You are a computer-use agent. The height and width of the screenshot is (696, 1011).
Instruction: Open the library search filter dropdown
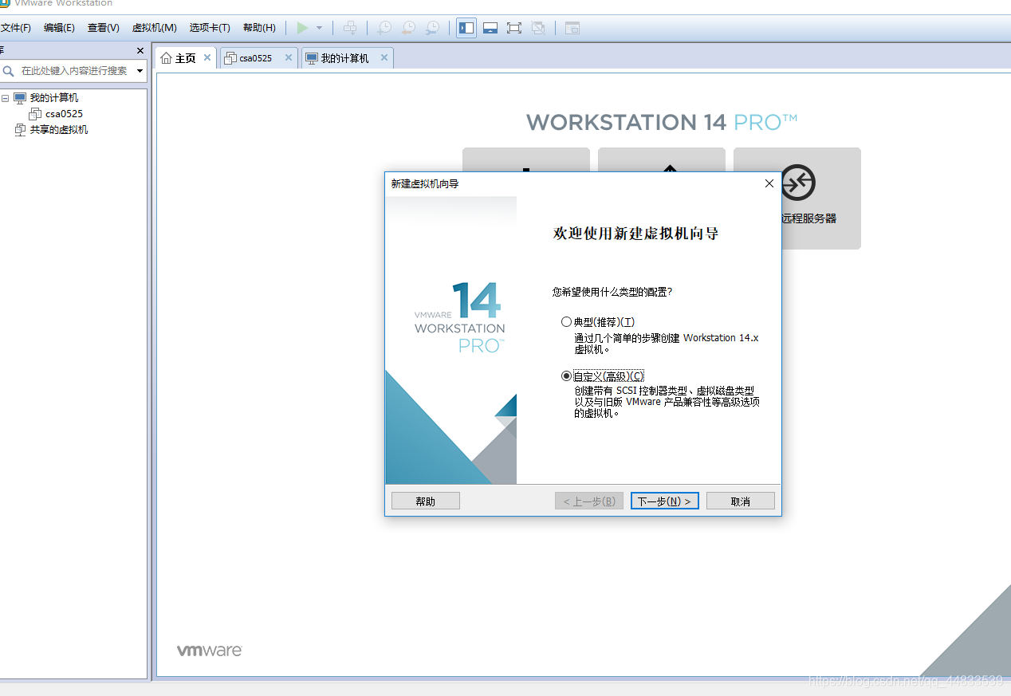pos(140,71)
